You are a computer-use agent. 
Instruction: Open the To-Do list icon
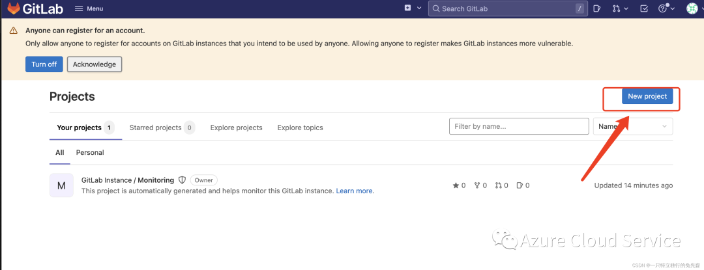[x=644, y=8]
